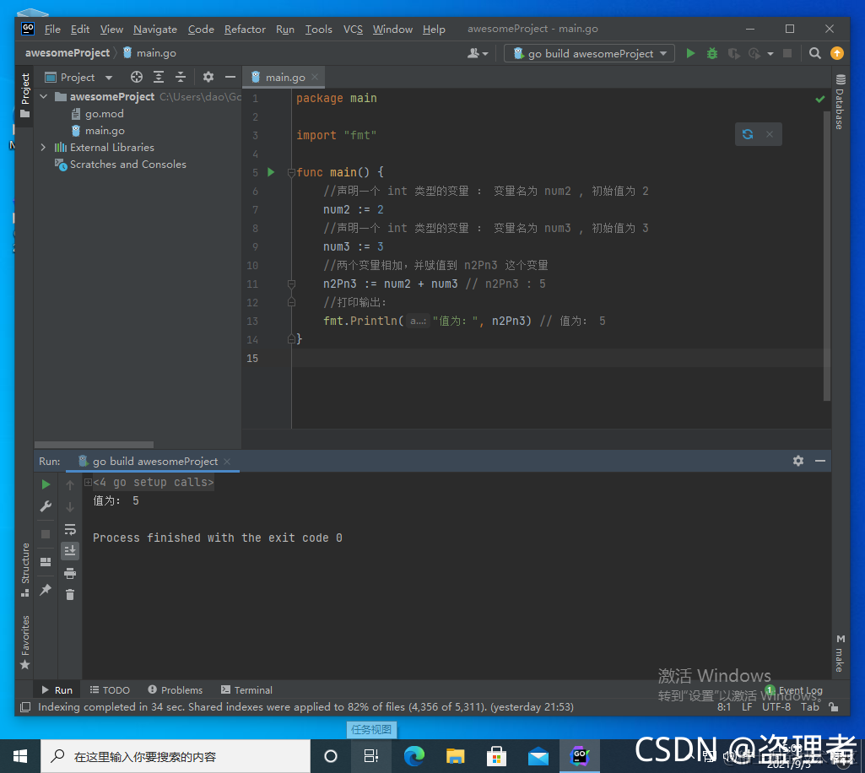Print the console output
This screenshot has width=865, height=773.
point(70,573)
